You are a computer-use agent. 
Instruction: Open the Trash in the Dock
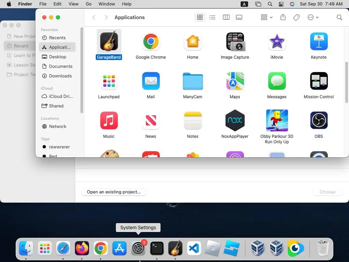pyautogui.click(x=322, y=248)
